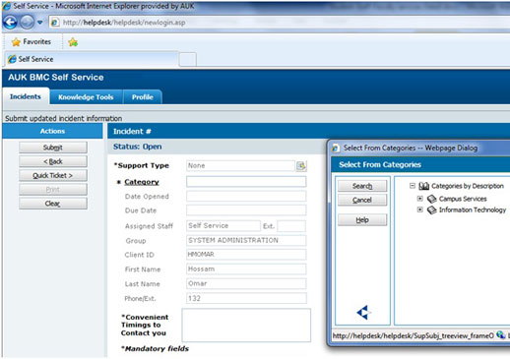Click the Search button in dialog

[x=362, y=186]
